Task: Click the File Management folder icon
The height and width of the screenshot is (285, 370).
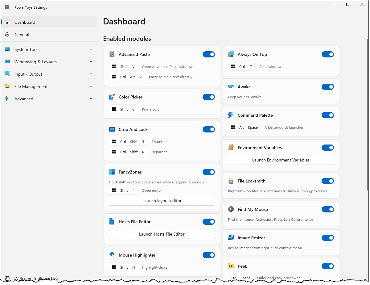Action: tap(7, 86)
